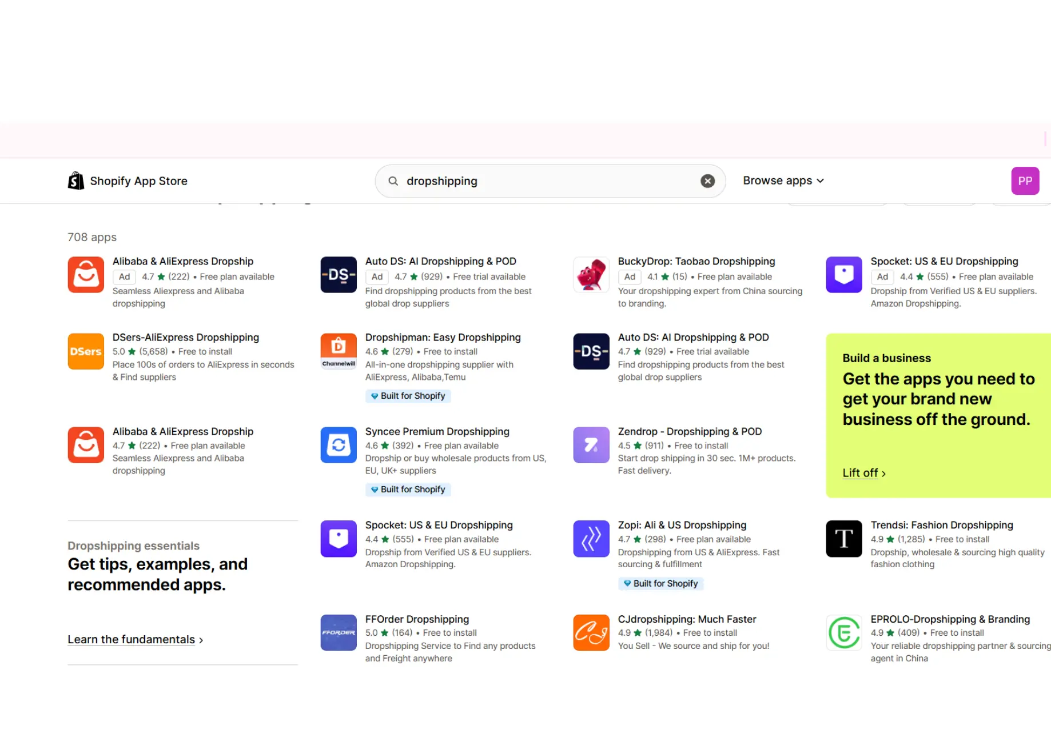Screen dimensions: 1051x750
Task: Click the 708 apps result count
Action: pyautogui.click(x=92, y=237)
